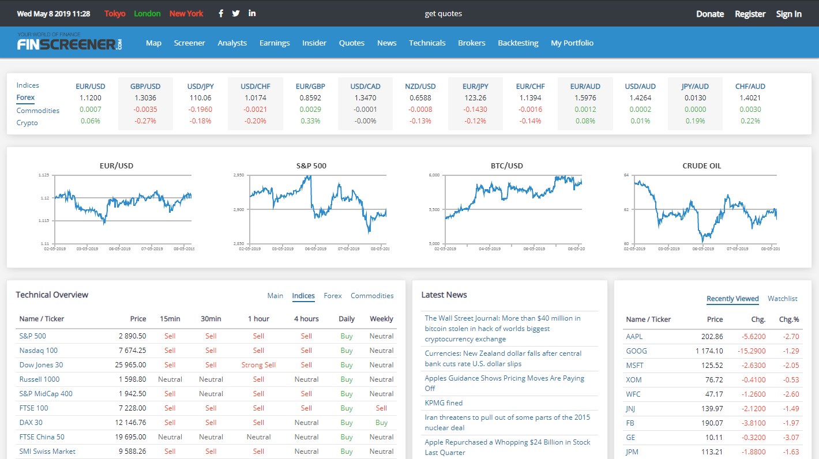The height and width of the screenshot is (459, 819).
Task: Switch Technical Overview to Commodities tab
Action: [x=372, y=296]
